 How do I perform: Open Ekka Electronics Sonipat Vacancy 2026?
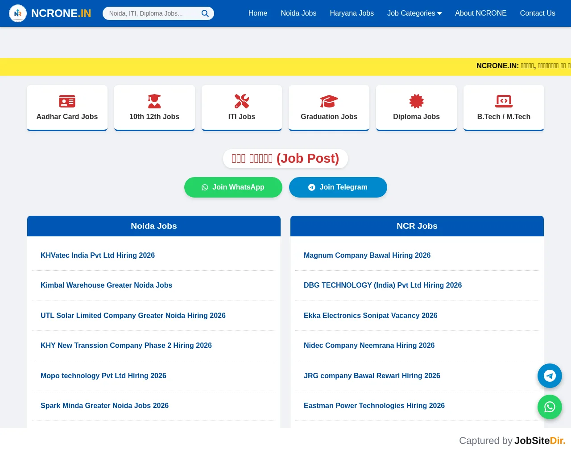pyautogui.click(x=370, y=316)
